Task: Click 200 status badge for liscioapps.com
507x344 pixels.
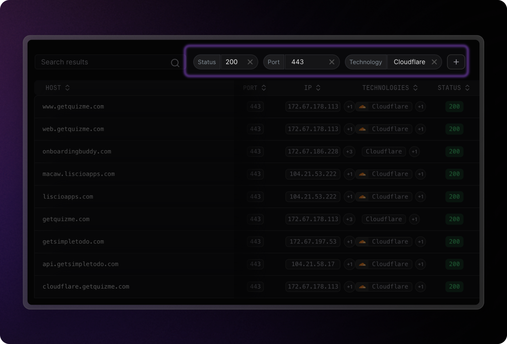Action: pos(454,197)
